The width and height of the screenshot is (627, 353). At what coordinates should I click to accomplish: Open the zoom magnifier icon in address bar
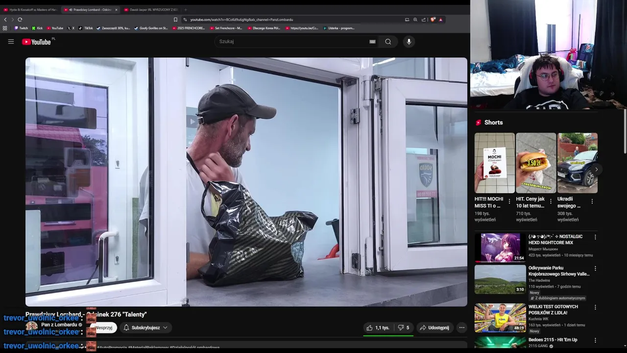[415, 20]
